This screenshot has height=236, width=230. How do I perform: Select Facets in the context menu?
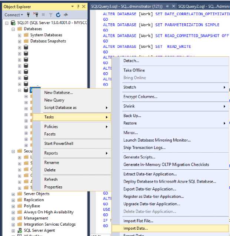[x=72, y=134]
